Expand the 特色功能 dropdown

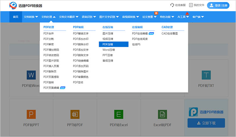[x=167, y=17]
